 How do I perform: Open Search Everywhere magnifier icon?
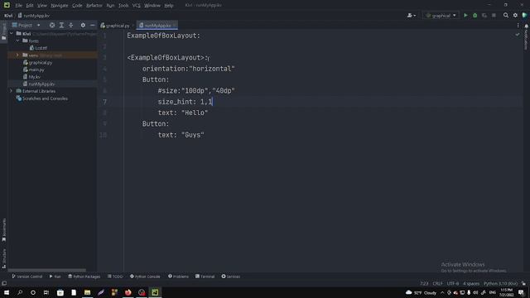[506, 15]
